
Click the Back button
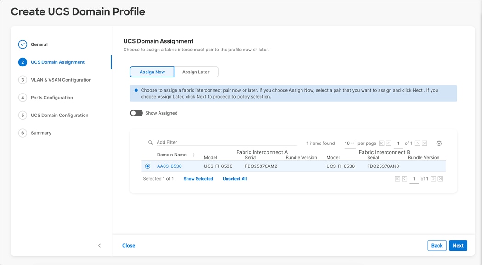[437, 245]
